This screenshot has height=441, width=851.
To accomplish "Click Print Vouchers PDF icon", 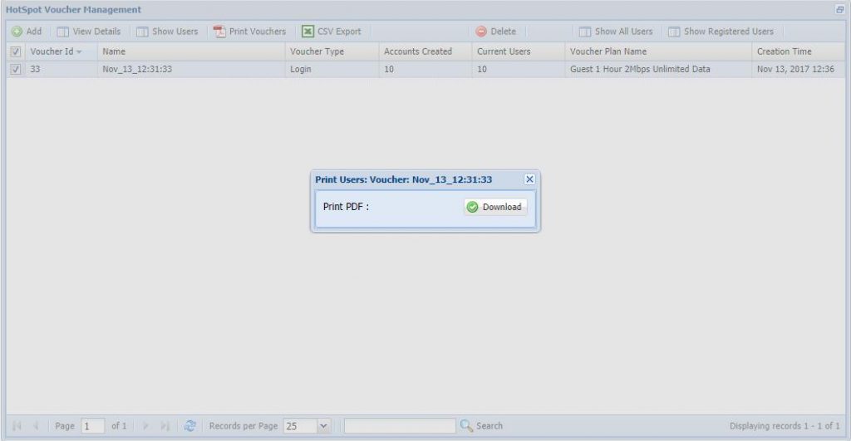I will tap(219, 32).
